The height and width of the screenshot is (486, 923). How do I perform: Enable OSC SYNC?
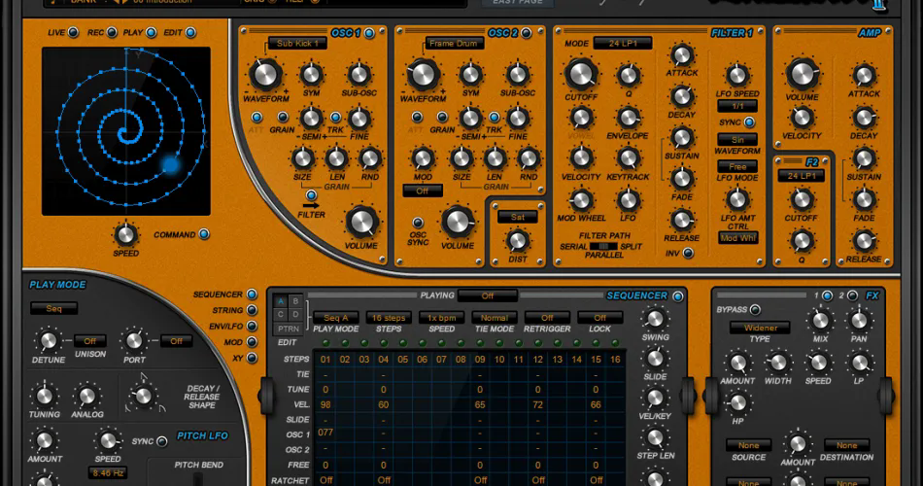coord(418,223)
